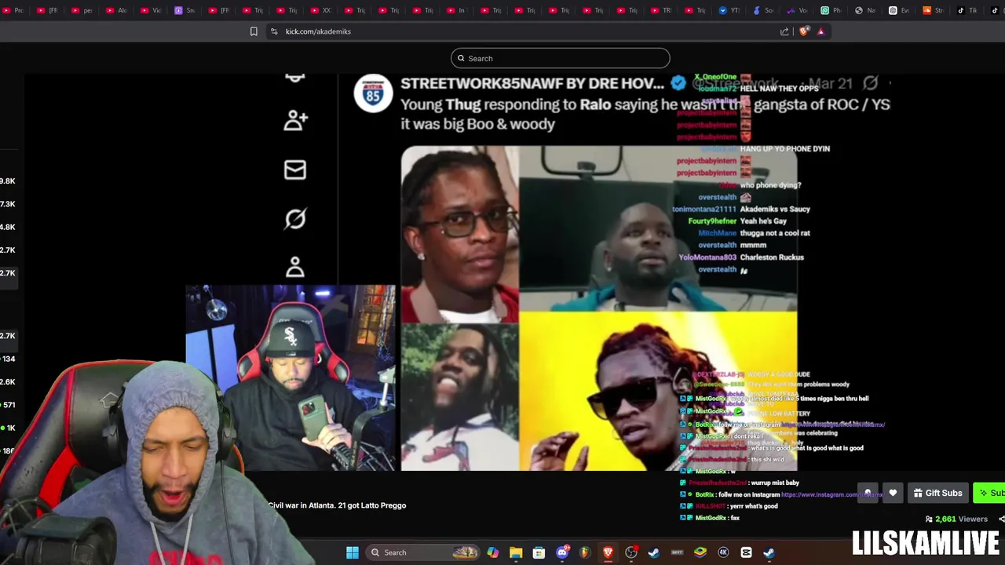The image size is (1005, 565).
Task: Click Fourty9hefner username in chat
Action: click(x=712, y=221)
